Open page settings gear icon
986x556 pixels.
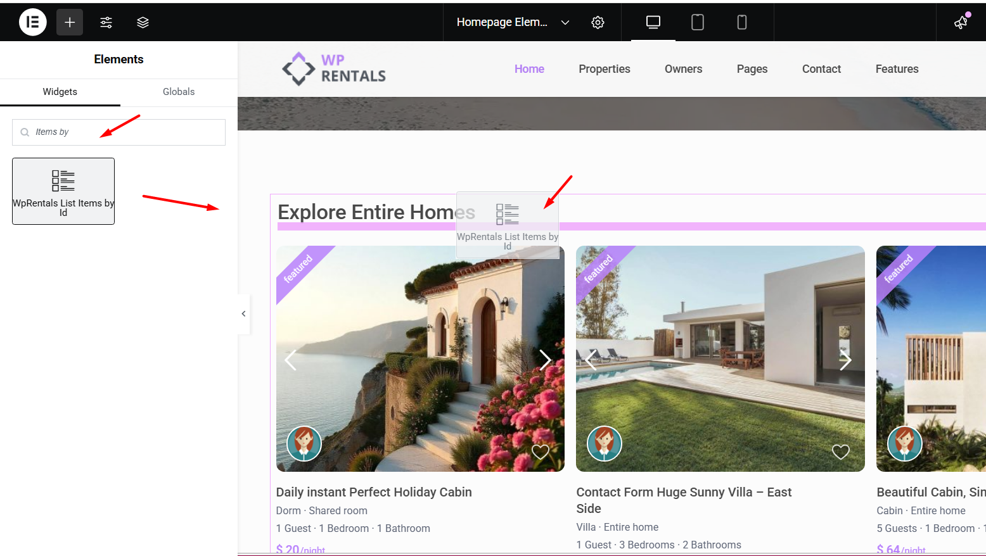point(598,22)
